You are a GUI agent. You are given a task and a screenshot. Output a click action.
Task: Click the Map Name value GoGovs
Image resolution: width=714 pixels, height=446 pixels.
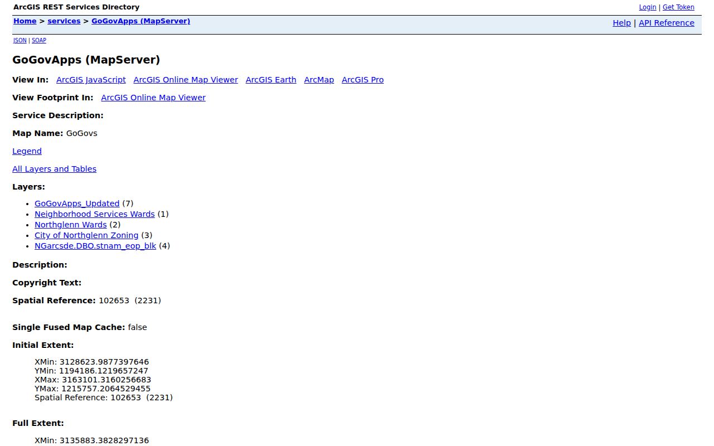click(x=81, y=133)
